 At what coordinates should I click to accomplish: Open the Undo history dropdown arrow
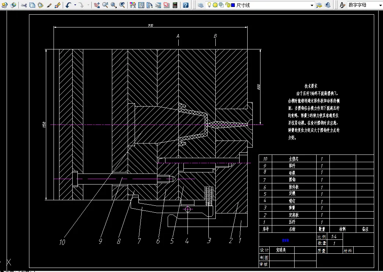click(75, 5)
